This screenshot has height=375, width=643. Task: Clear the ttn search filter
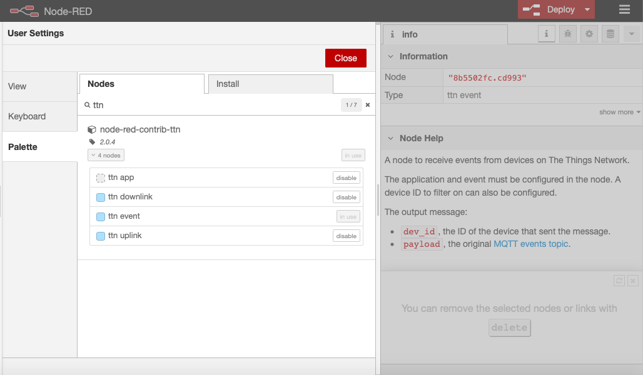point(367,105)
